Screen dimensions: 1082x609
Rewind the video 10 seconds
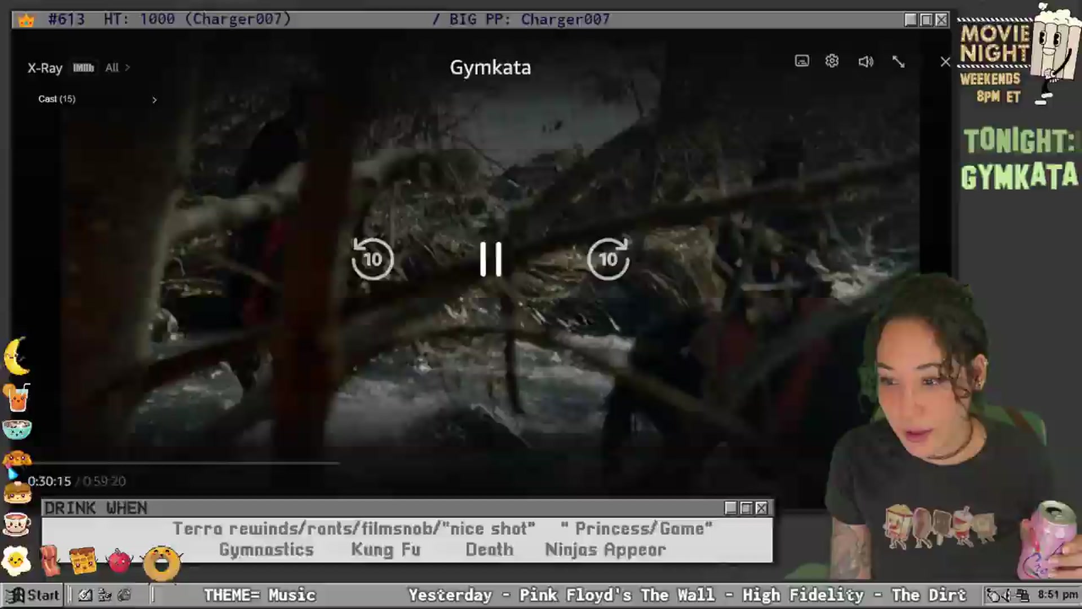[372, 259]
